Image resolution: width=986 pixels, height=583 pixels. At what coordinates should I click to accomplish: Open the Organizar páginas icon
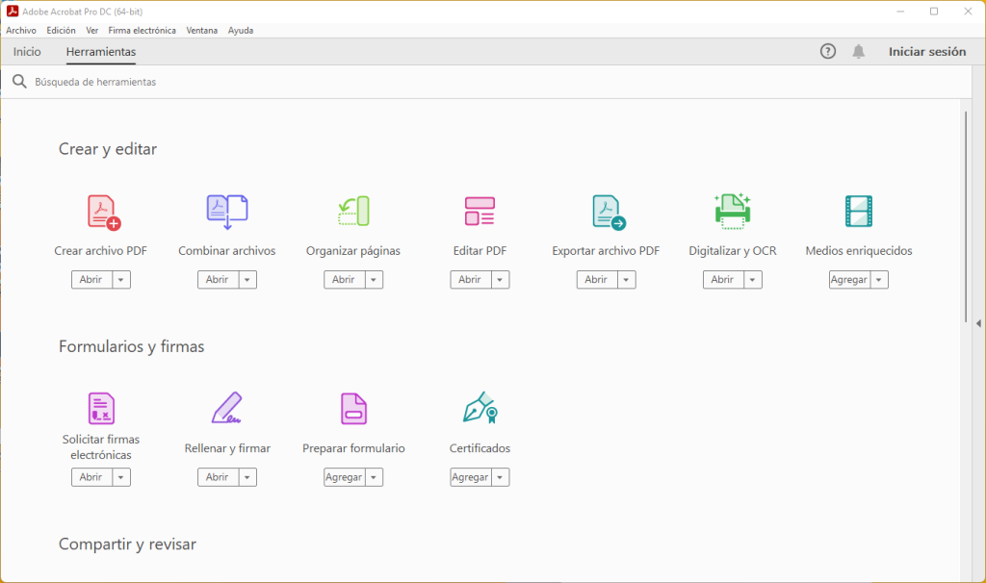click(353, 211)
